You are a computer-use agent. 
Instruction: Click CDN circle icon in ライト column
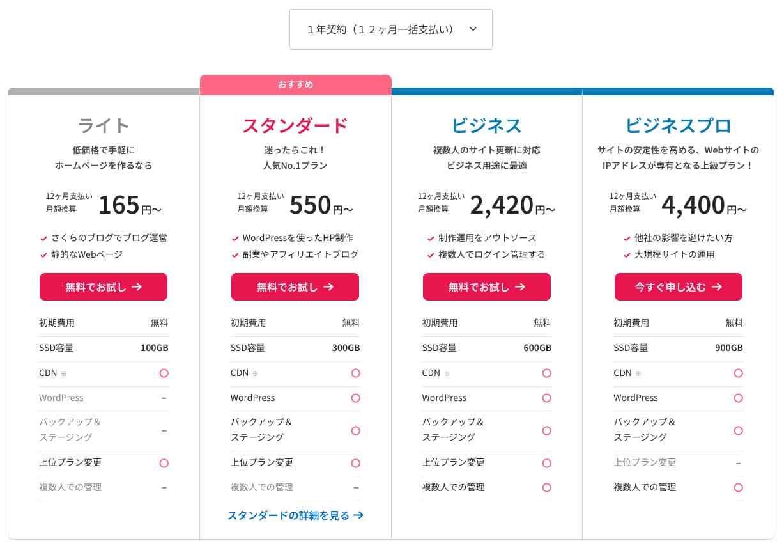click(164, 373)
